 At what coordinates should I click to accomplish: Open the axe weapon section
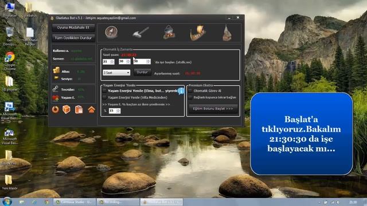pos(140,33)
